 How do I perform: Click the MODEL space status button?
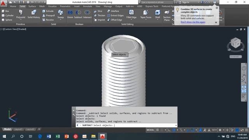(x=150, y=130)
